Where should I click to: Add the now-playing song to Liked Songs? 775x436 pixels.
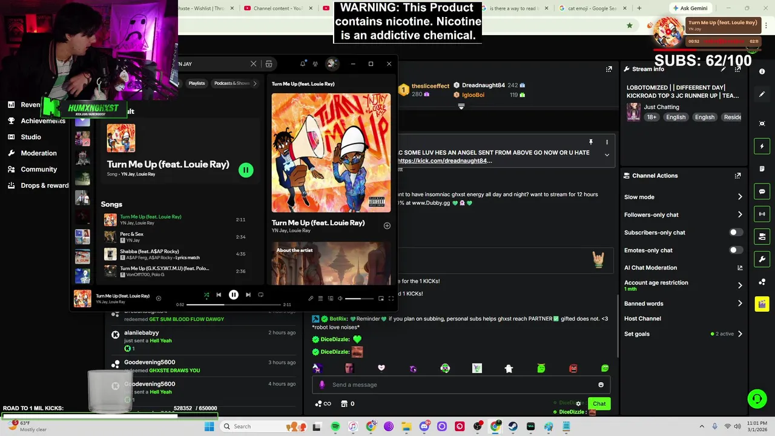click(x=158, y=298)
